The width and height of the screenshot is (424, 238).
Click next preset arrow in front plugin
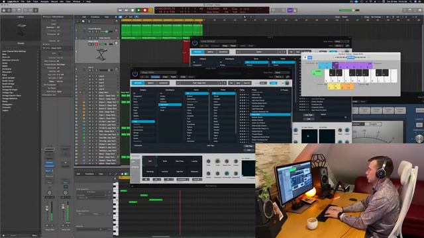[x=225, y=83]
